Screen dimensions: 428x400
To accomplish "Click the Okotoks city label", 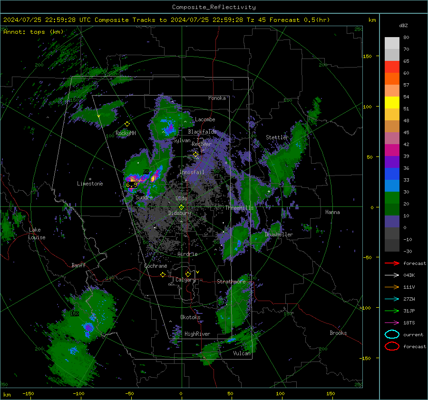I will tap(190, 317).
